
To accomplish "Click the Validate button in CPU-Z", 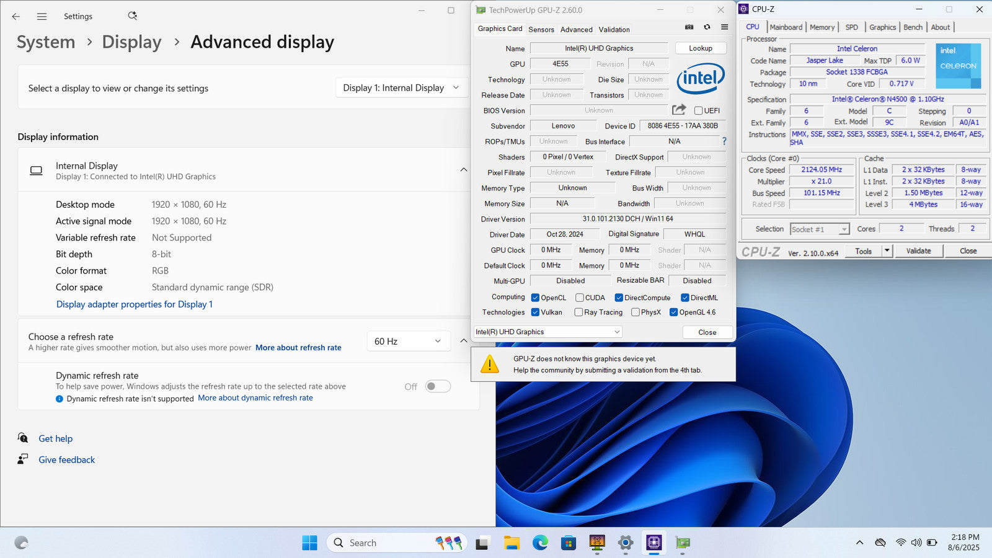I will tap(918, 250).
